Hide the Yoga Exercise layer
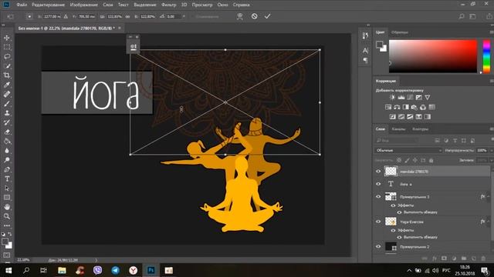The image size is (494, 277). (378, 222)
